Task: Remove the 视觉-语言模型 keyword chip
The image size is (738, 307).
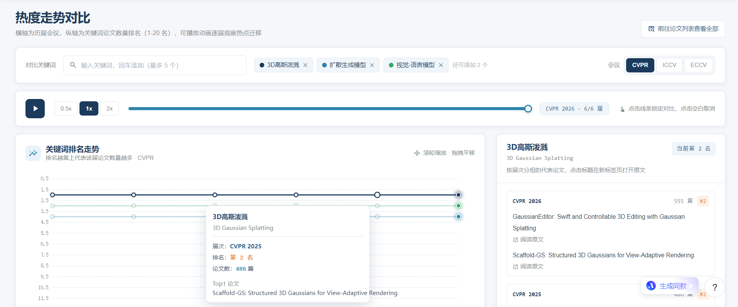Action: 441,65
